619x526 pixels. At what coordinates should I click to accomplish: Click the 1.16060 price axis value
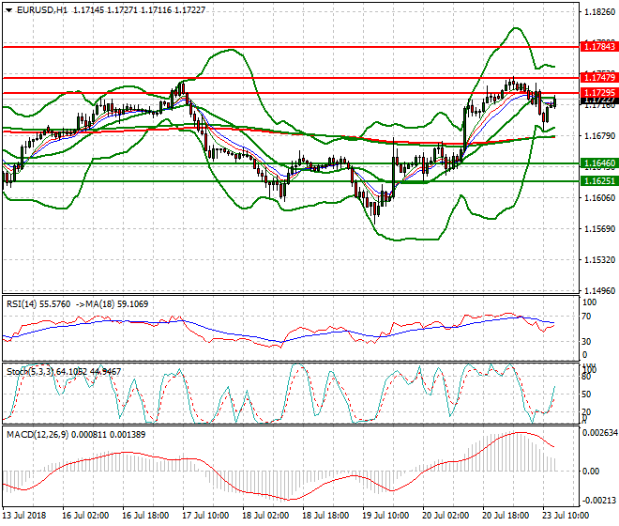click(599, 197)
